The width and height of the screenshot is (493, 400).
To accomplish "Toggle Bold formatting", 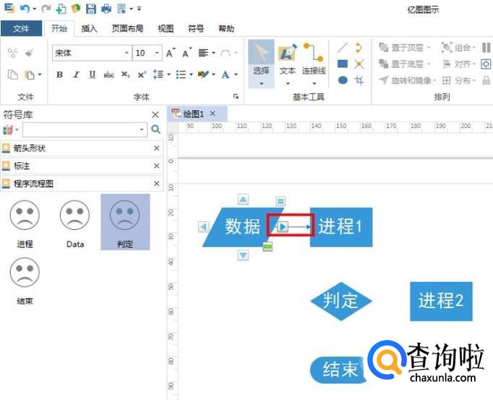I will [x=59, y=75].
